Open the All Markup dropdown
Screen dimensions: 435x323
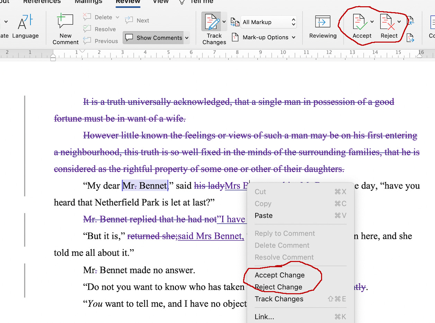(269, 22)
